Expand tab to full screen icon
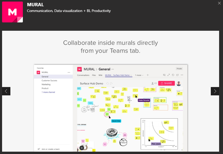Image resolution: width=223 pixels, height=154 pixels. (x=168, y=75)
